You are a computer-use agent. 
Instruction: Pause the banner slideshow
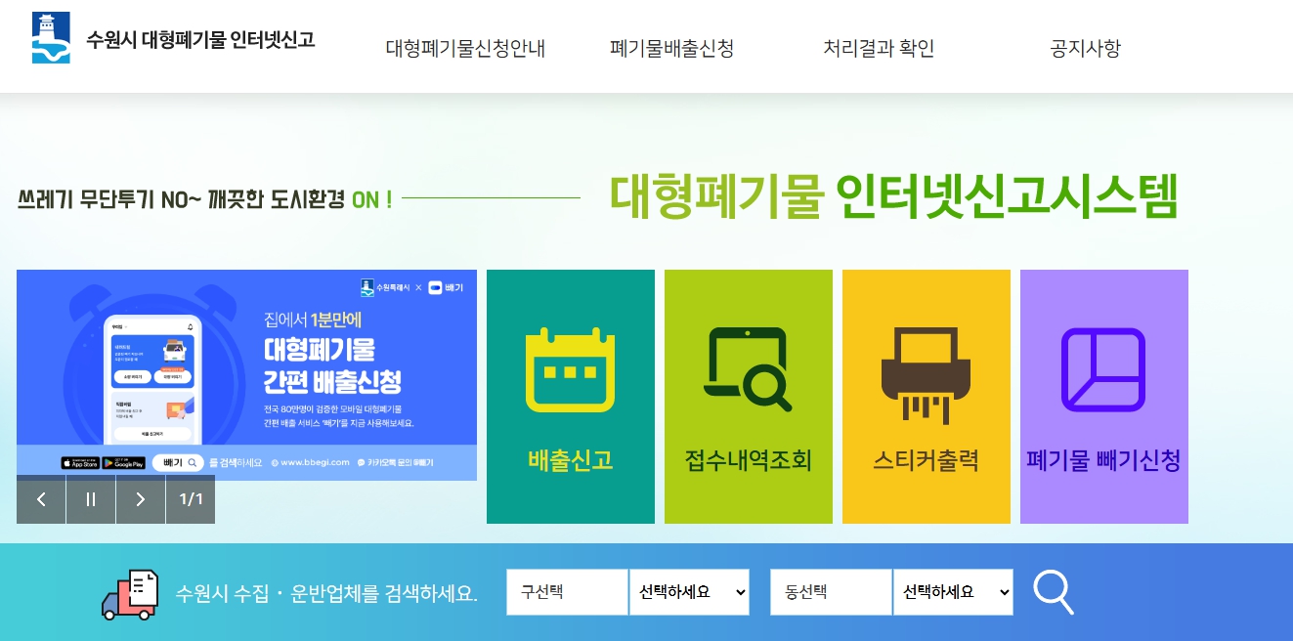tap(91, 499)
